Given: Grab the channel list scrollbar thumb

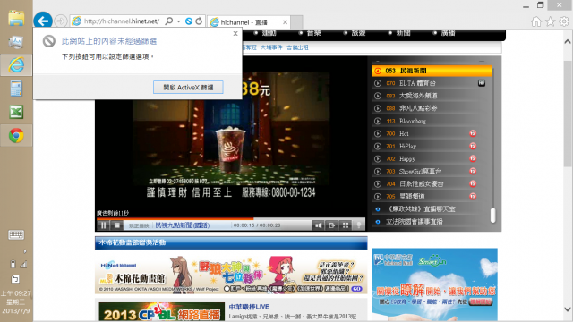Looking at the screenshot, I should tap(493, 216).
